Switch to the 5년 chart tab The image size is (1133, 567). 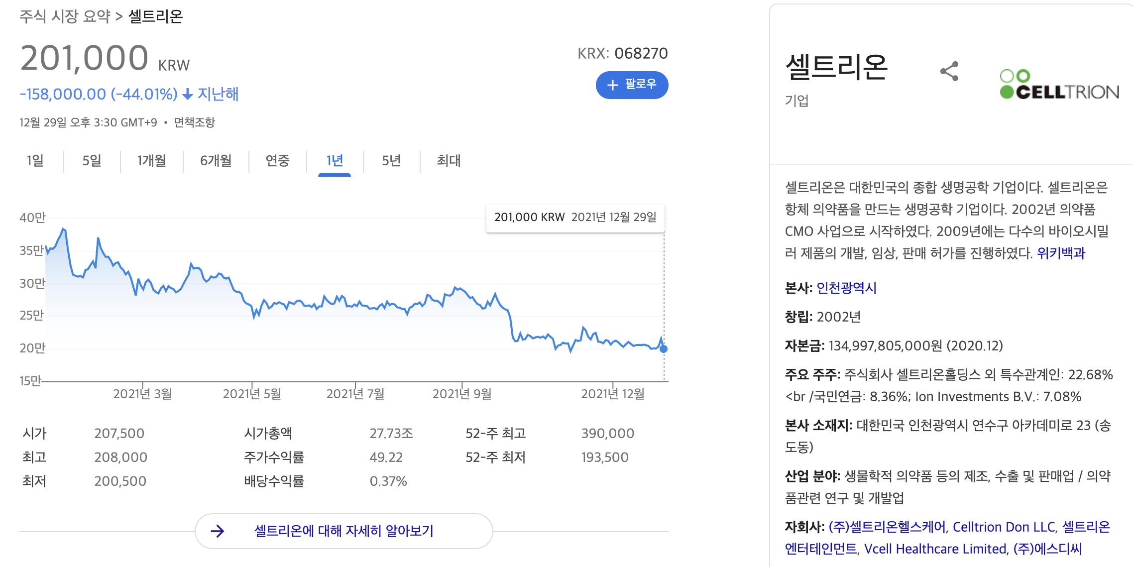391,160
